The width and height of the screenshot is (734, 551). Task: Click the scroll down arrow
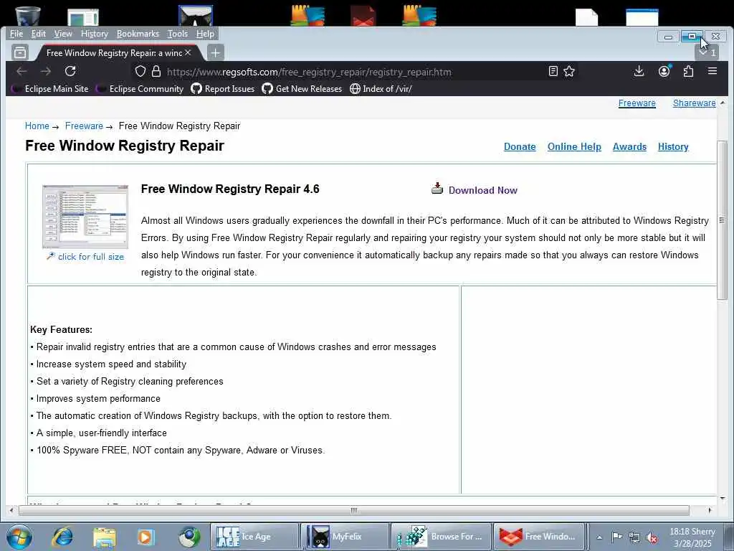[723, 498]
